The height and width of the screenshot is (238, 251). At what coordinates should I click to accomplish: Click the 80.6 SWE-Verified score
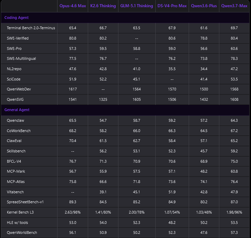tap(172, 38)
